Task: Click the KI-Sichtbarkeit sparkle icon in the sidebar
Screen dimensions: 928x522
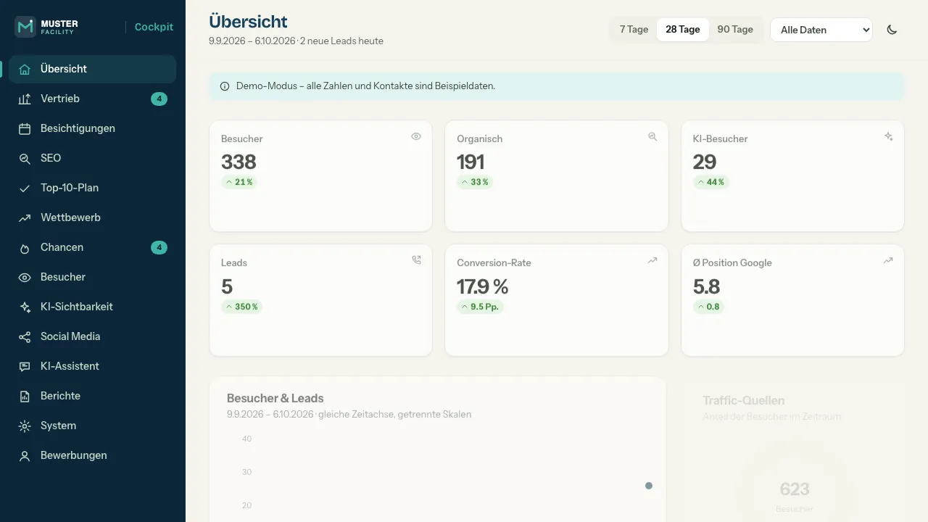Action: coord(25,307)
